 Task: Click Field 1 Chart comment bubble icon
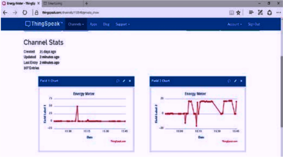(x=118, y=81)
